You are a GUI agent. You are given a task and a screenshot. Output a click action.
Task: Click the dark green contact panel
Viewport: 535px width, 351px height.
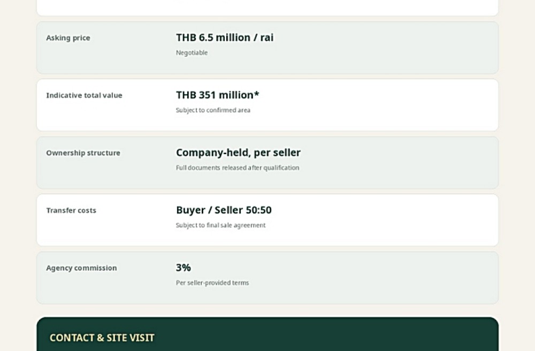[x=267, y=334]
